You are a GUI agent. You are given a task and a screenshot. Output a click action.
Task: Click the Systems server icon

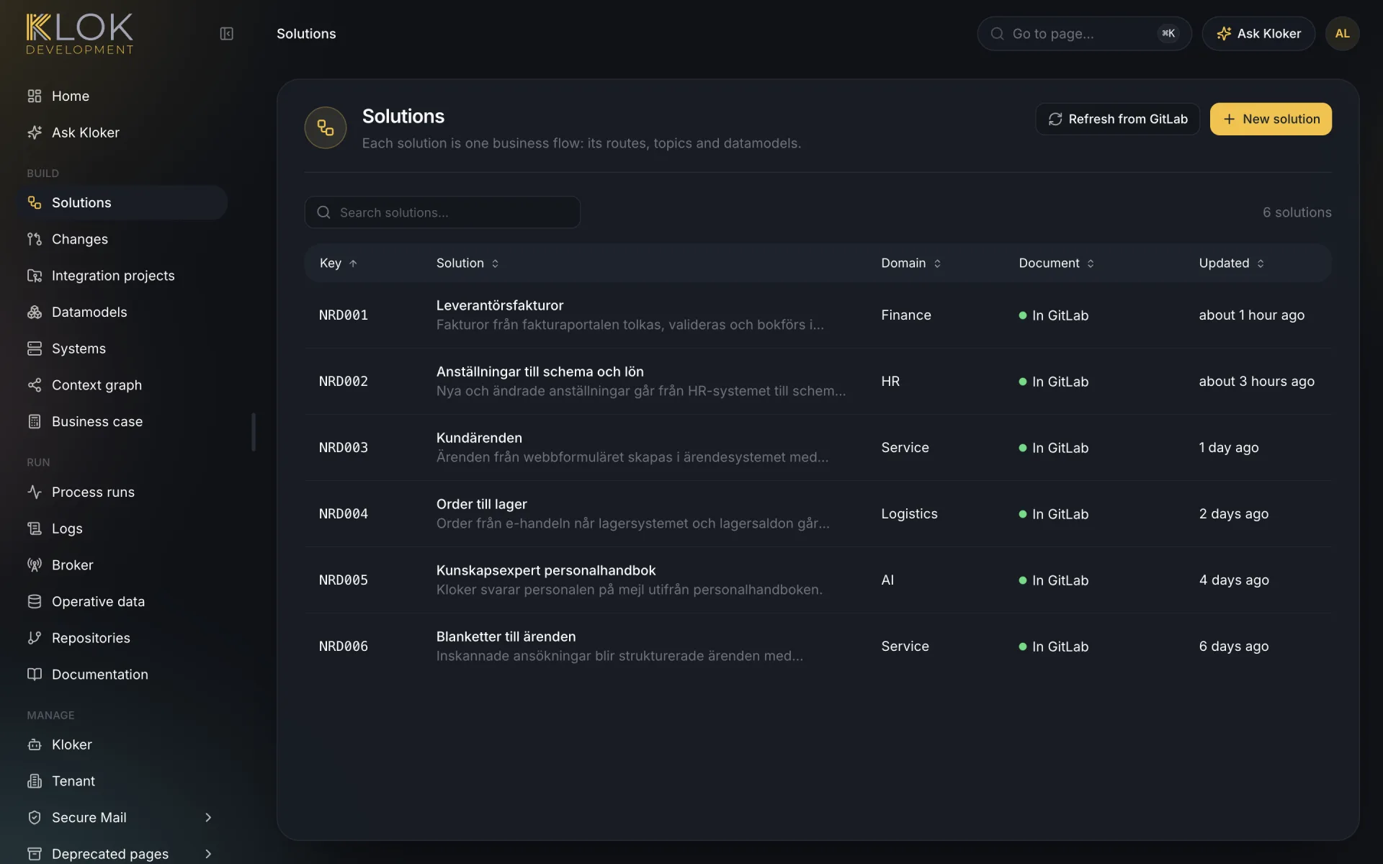click(x=34, y=348)
